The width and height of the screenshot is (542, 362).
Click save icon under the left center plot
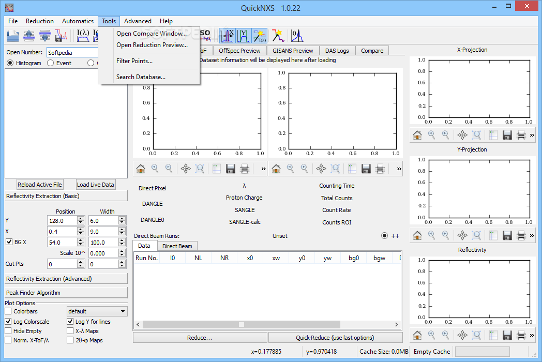231,169
